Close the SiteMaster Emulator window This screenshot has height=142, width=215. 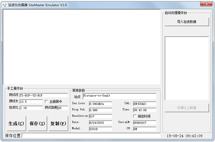coord(206,4)
